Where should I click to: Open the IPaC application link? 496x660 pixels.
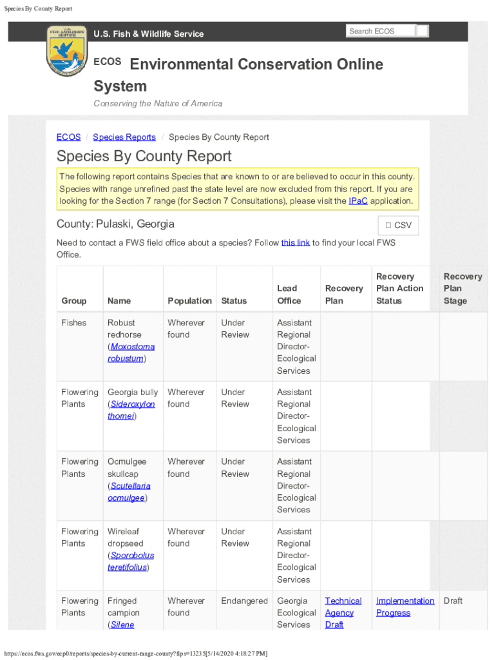click(x=358, y=200)
